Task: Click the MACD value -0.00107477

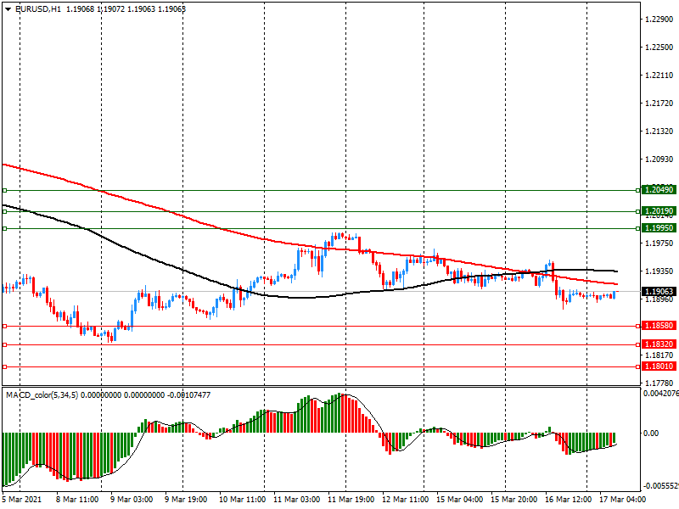Action: (188, 395)
